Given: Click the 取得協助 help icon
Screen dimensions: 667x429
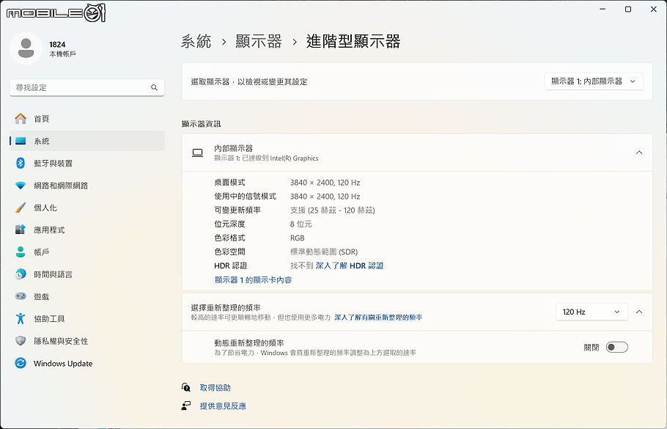Looking at the screenshot, I should [x=186, y=387].
